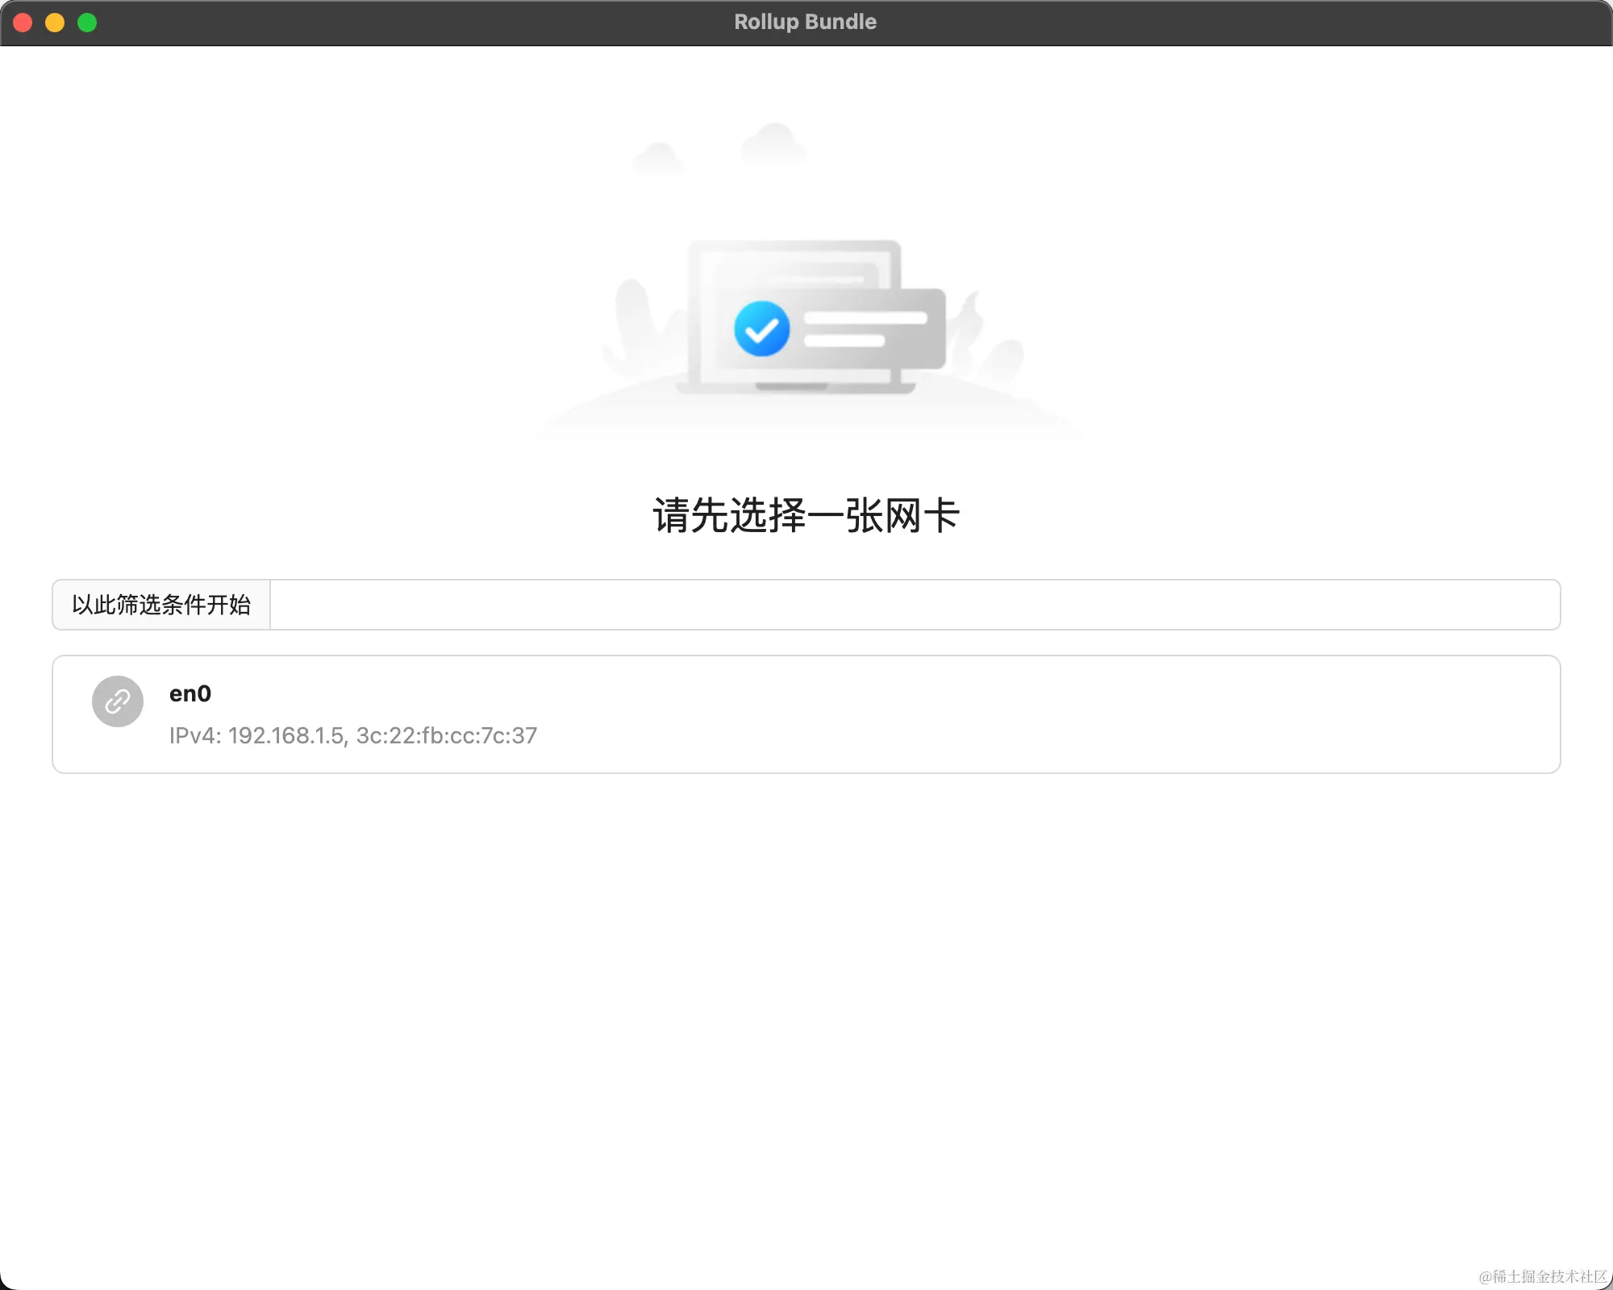Image resolution: width=1613 pixels, height=1290 pixels.
Task: Click the Rollup Bundle window title
Action: point(805,22)
